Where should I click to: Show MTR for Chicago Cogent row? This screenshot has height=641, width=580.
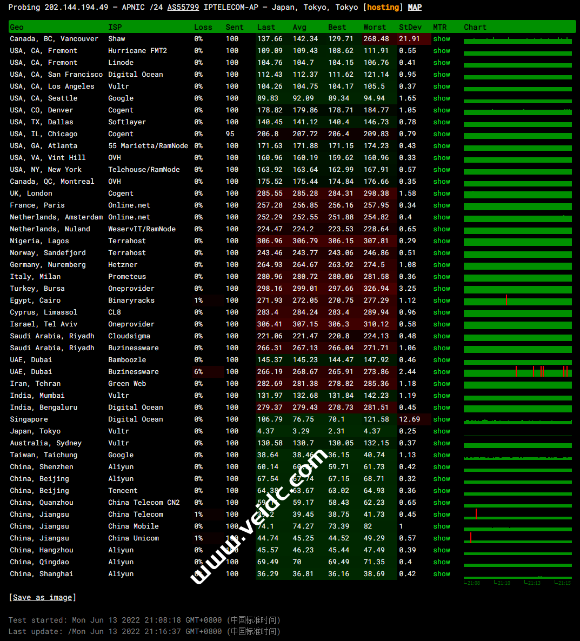pyautogui.click(x=442, y=133)
